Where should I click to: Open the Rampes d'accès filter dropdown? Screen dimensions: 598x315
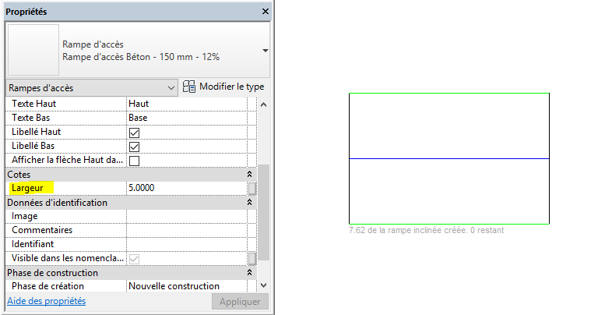pyautogui.click(x=92, y=88)
